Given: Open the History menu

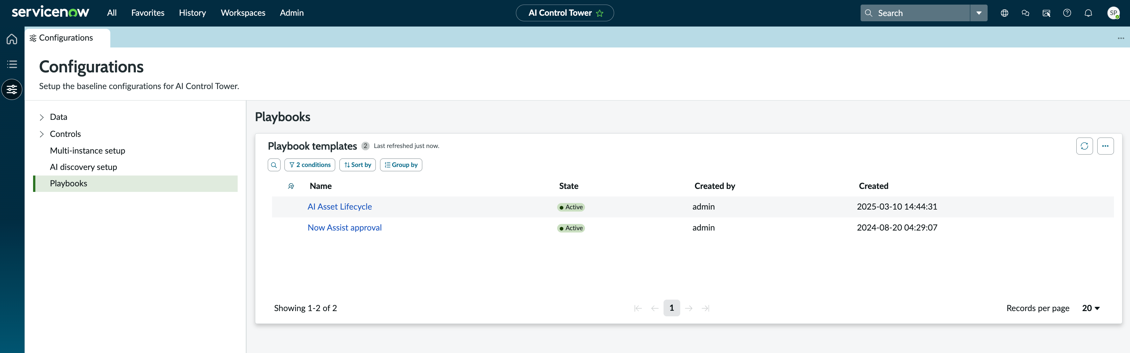Looking at the screenshot, I should pos(192,13).
